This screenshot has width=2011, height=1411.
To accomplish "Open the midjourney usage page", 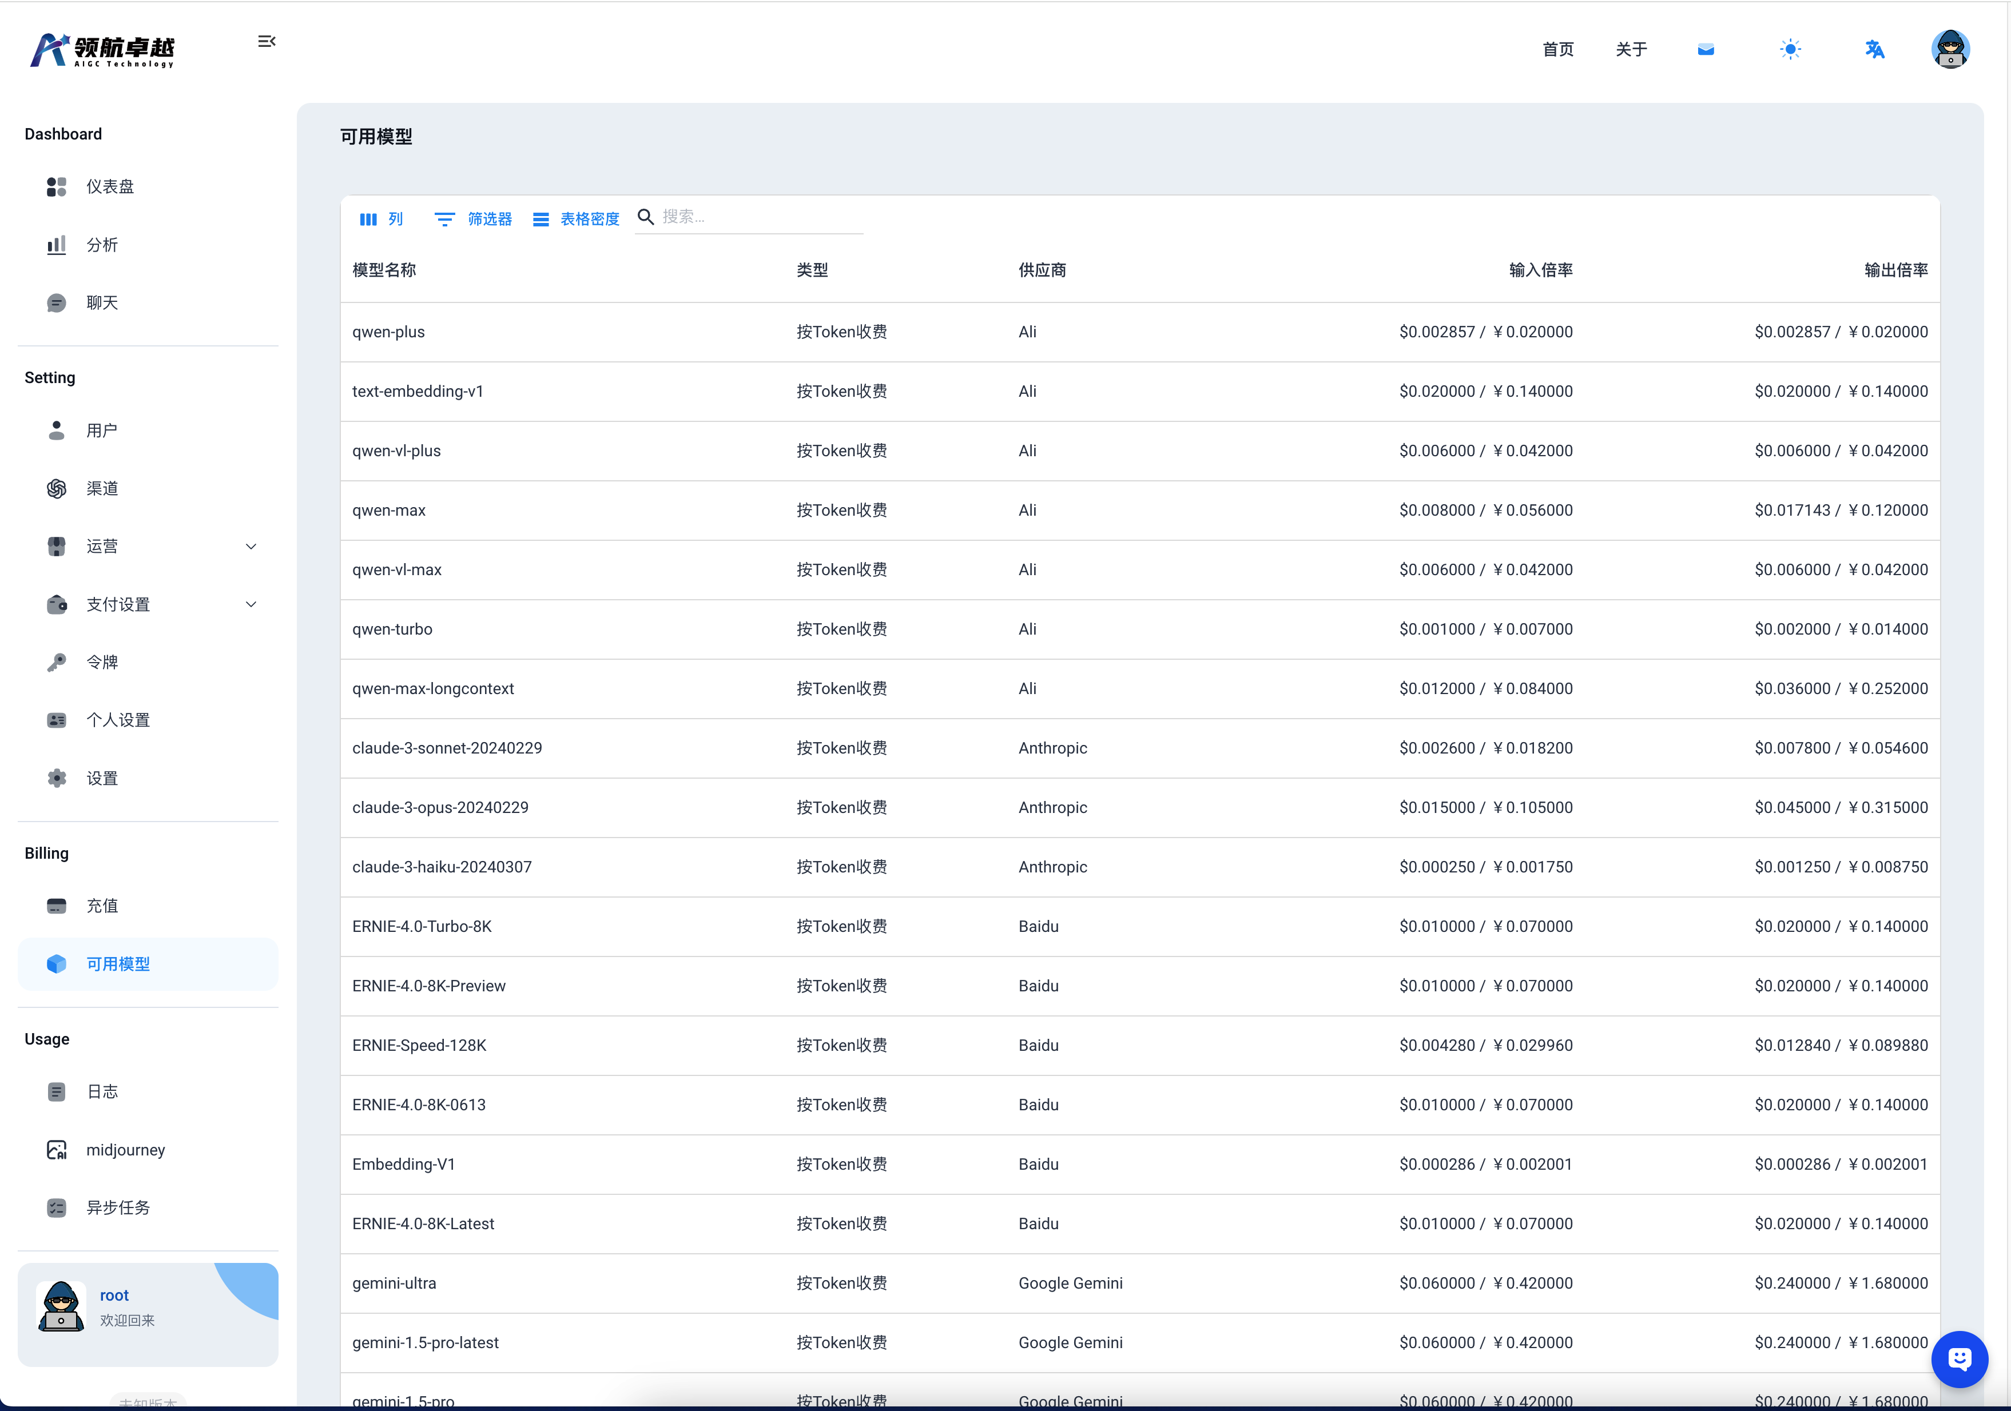I will coord(125,1150).
